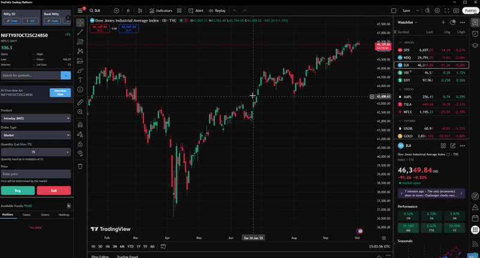
Task: Open the Trading Panel tab
Action: (127, 256)
